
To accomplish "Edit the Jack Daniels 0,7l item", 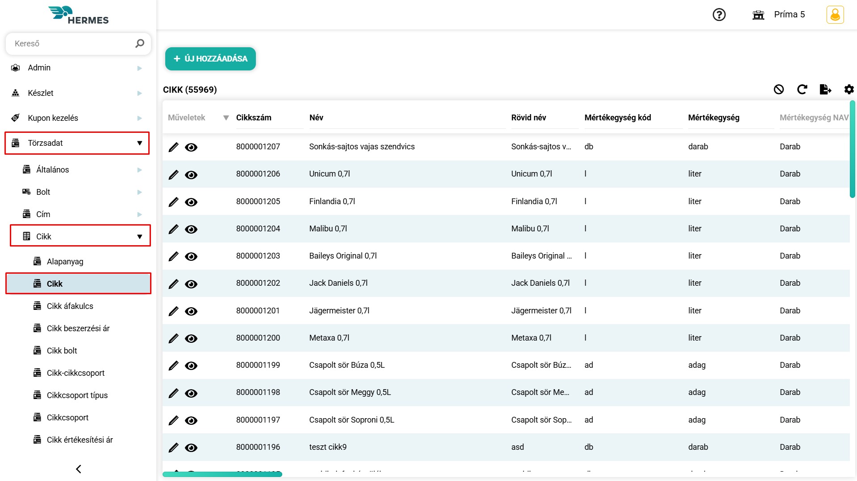I will point(173,284).
